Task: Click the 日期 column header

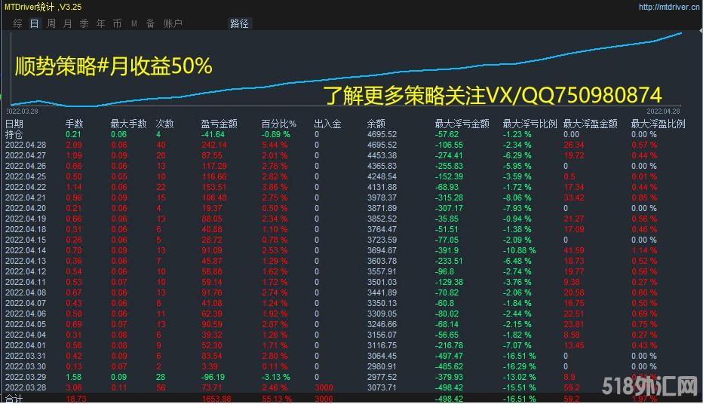Action: [14, 124]
